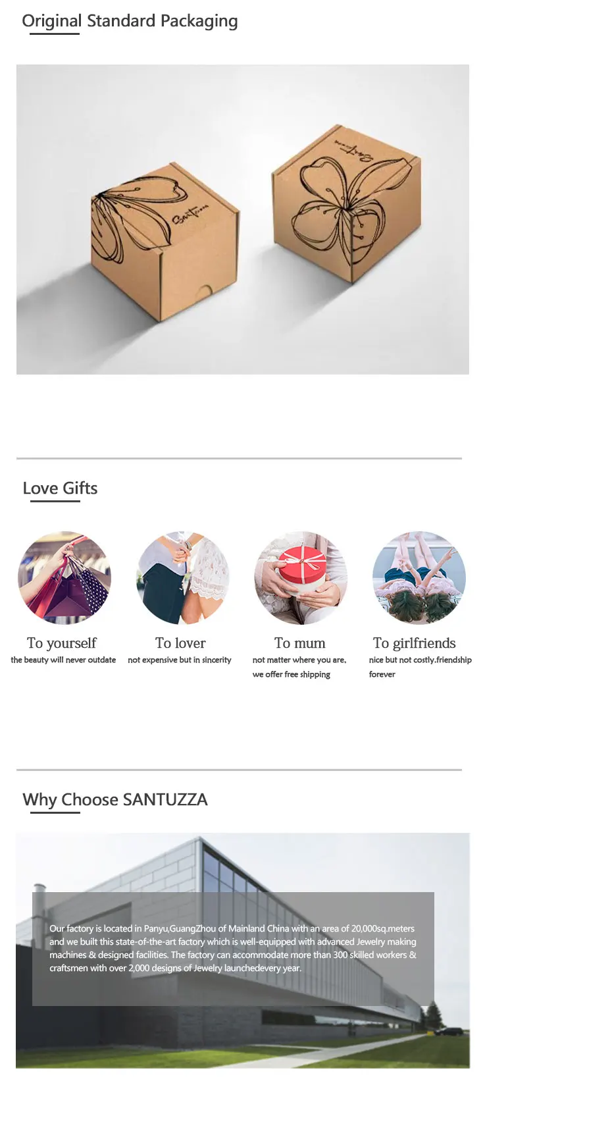Click the shopping bags circular image
This screenshot has height=1141, width=612.
(64, 577)
